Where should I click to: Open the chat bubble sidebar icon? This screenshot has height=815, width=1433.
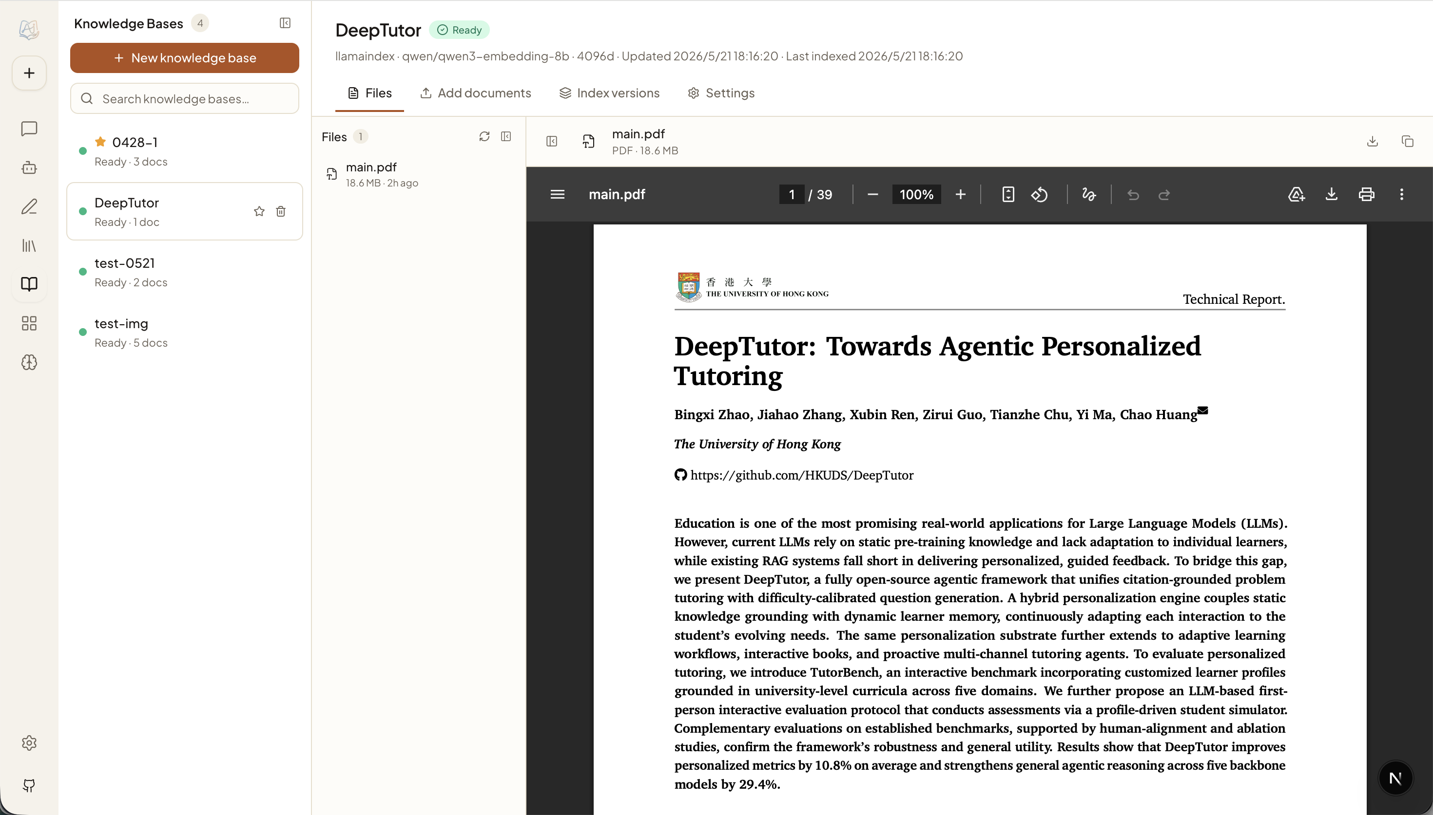29,129
